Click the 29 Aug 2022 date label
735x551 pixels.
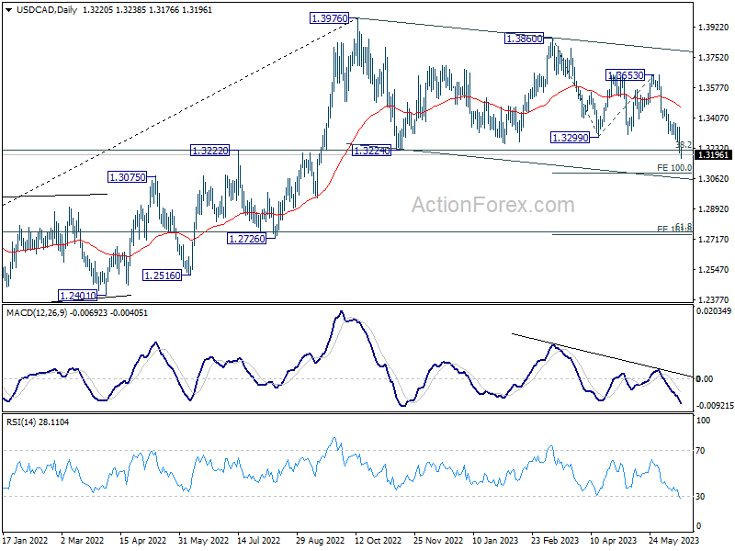coord(320,540)
